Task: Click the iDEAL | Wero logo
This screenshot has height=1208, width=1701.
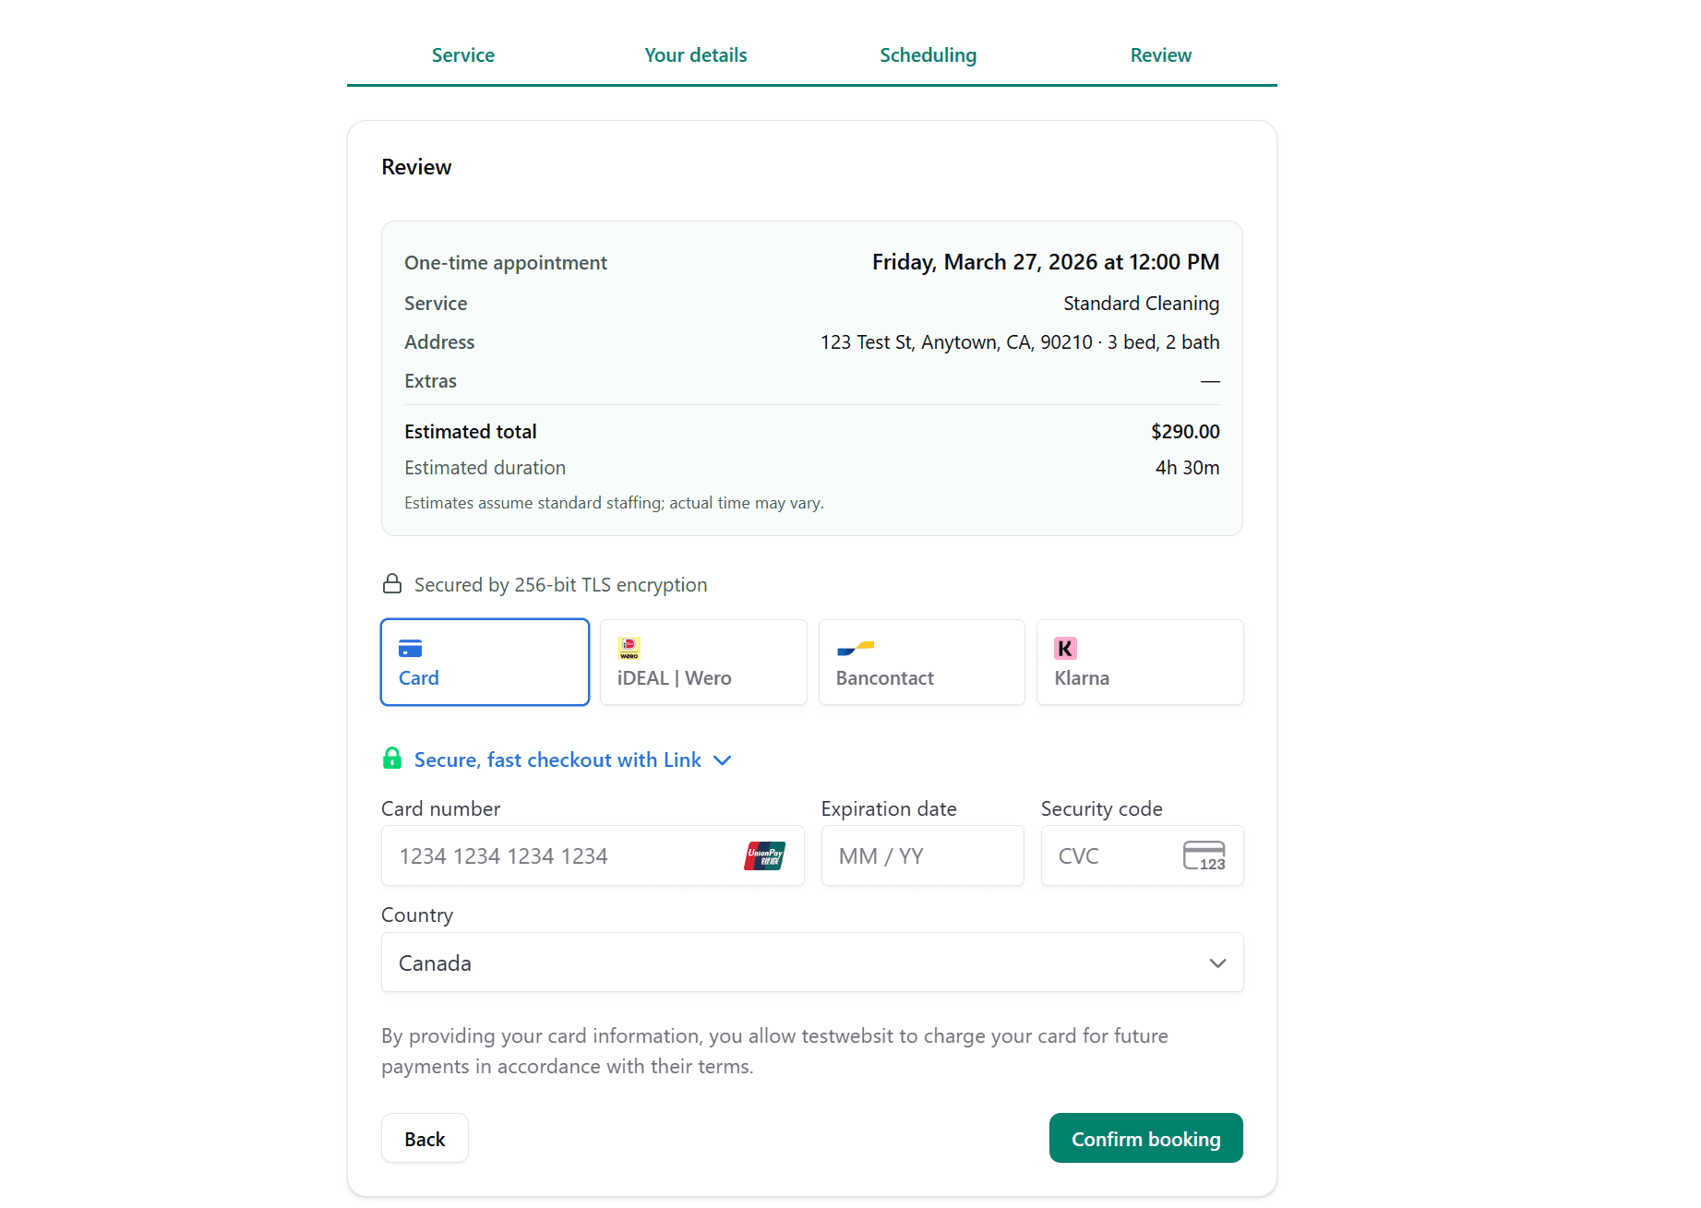Action: click(629, 648)
